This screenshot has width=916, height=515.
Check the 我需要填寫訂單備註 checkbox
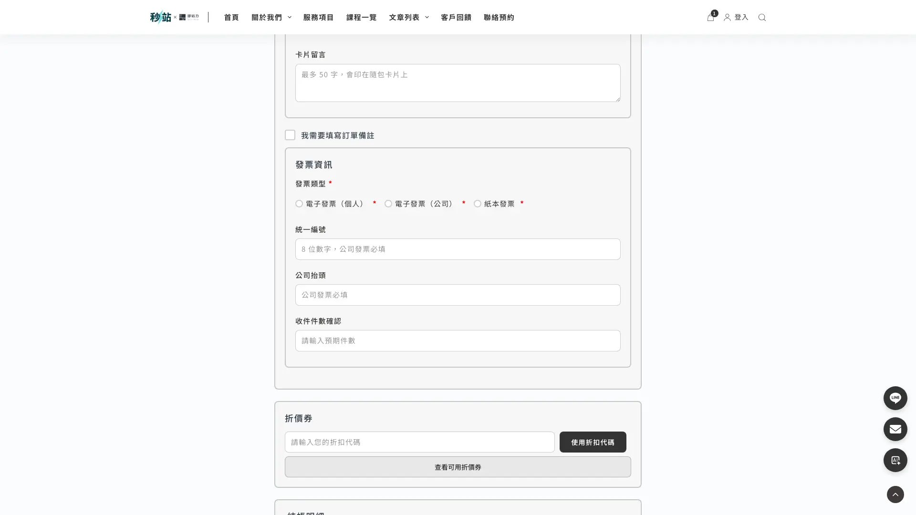pos(290,135)
